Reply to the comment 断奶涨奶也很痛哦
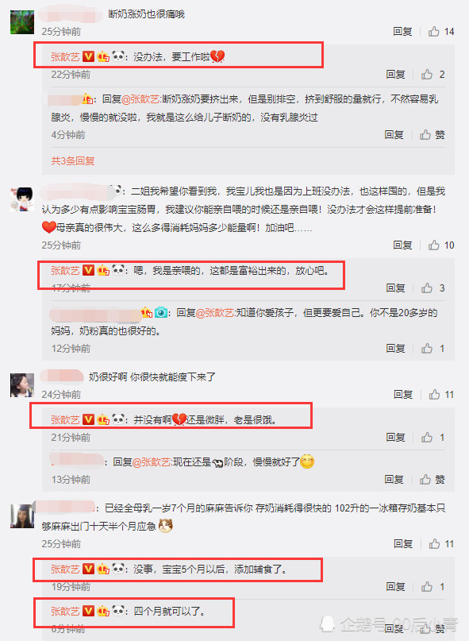Screen dimensions: 469x641 [x=402, y=32]
